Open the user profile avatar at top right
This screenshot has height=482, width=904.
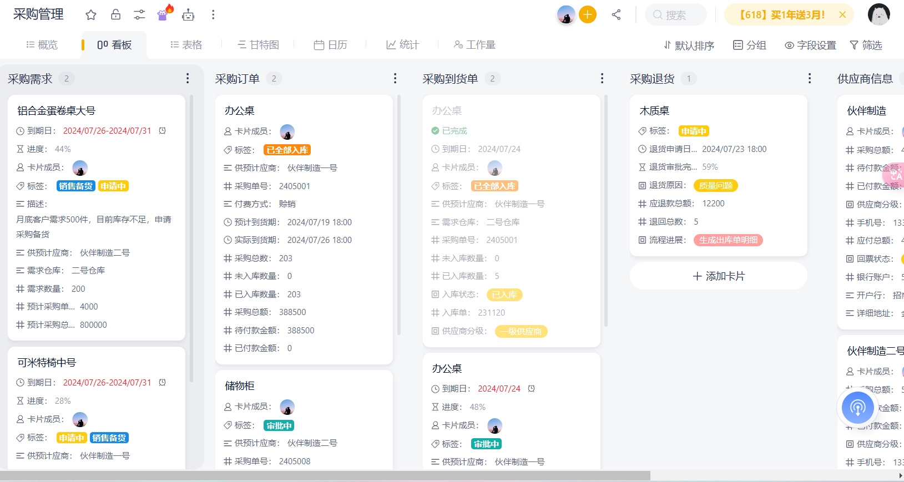click(879, 14)
